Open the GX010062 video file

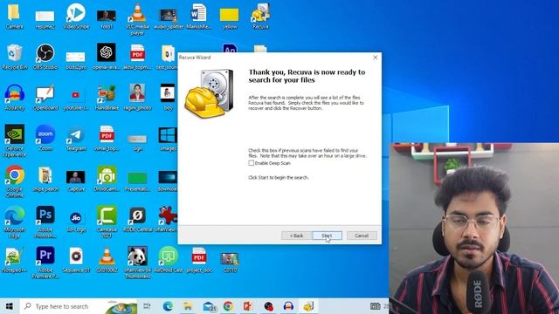coord(107,260)
